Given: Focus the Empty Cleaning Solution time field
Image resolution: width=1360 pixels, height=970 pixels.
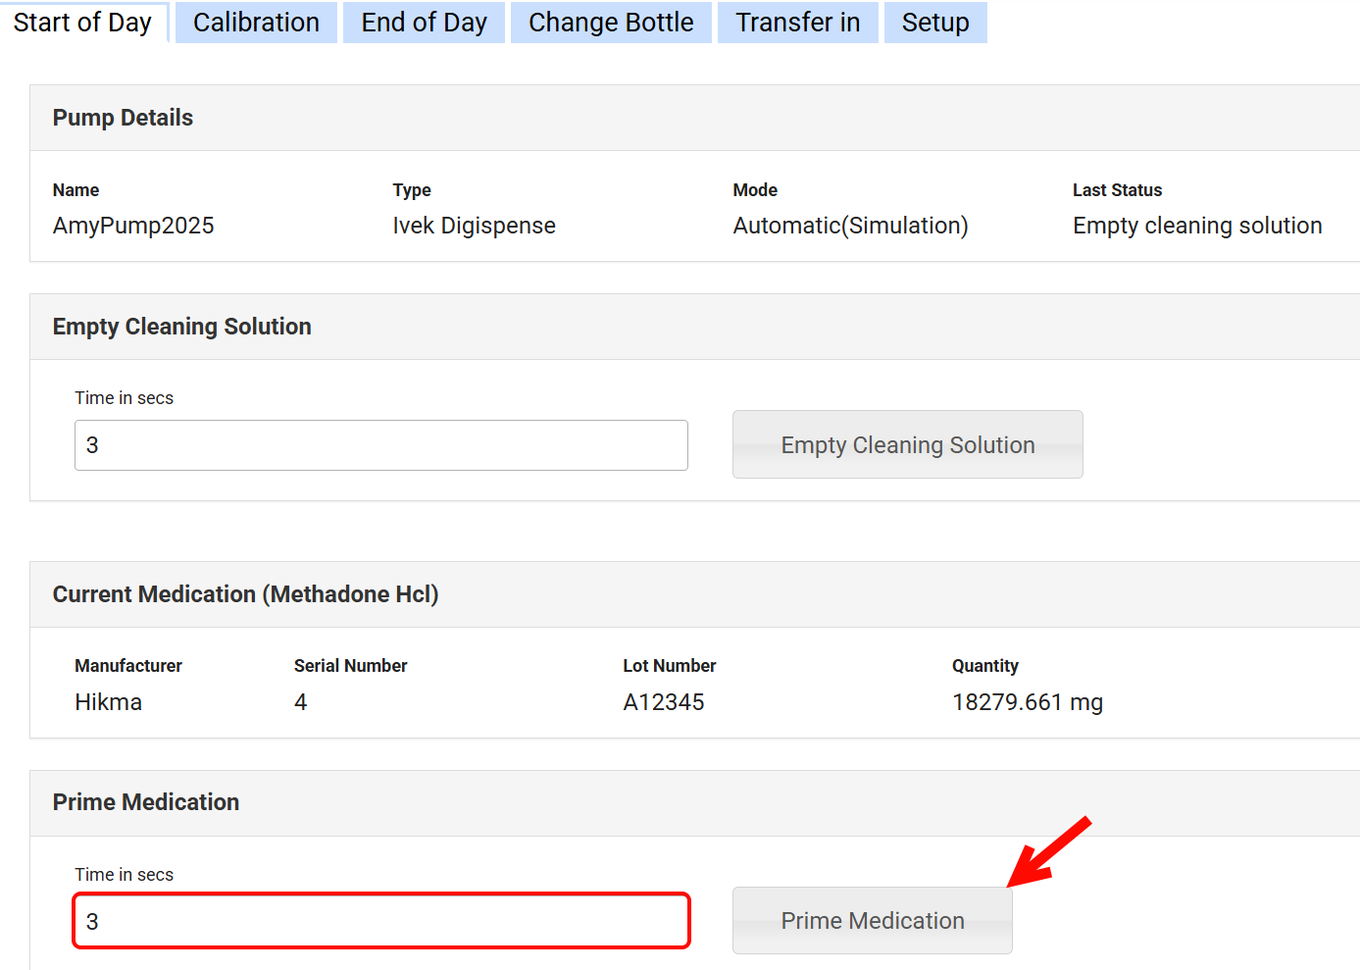Looking at the screenshot, I should point(380,445).
